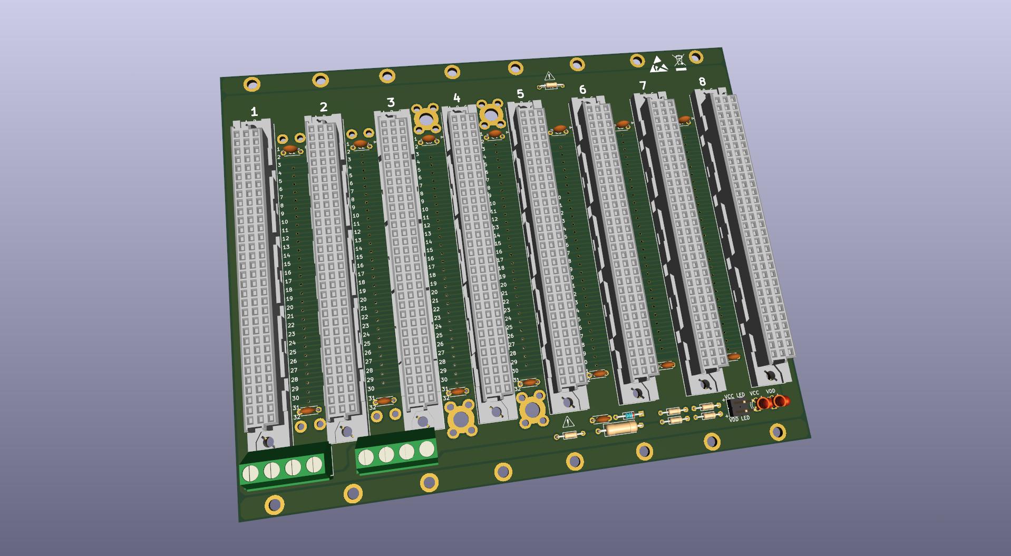Pick the large tan axial component below the diode

(x=621, y=428)
